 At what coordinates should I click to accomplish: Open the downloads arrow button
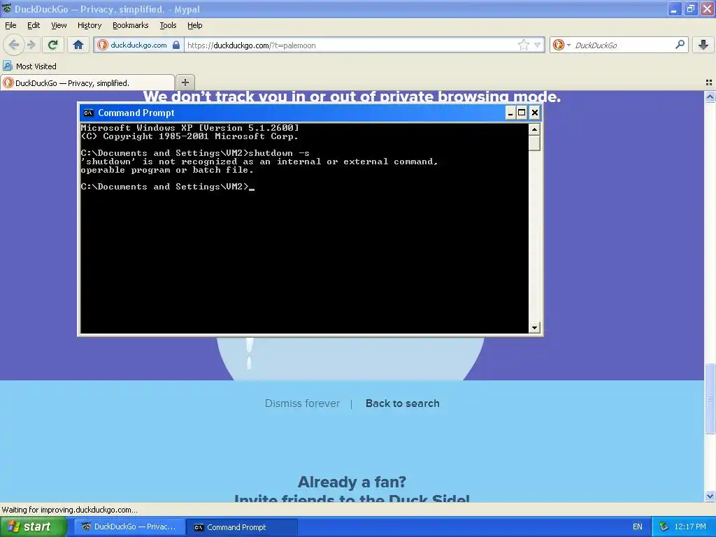point(703,45)
